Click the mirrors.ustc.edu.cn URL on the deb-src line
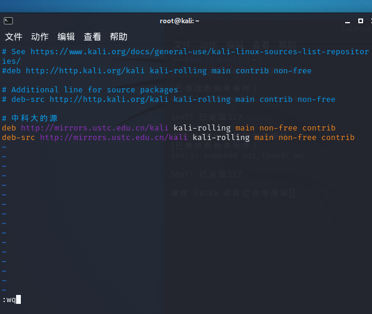 coord(114,137)
